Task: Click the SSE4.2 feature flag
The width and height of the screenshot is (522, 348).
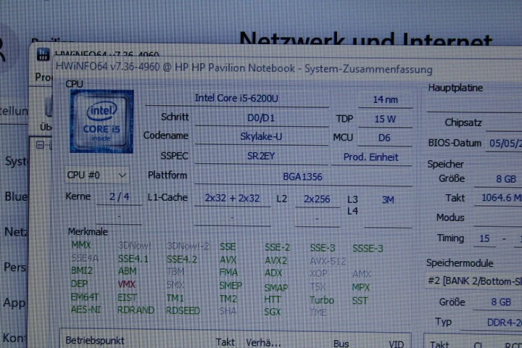Action: coord(182,259)
